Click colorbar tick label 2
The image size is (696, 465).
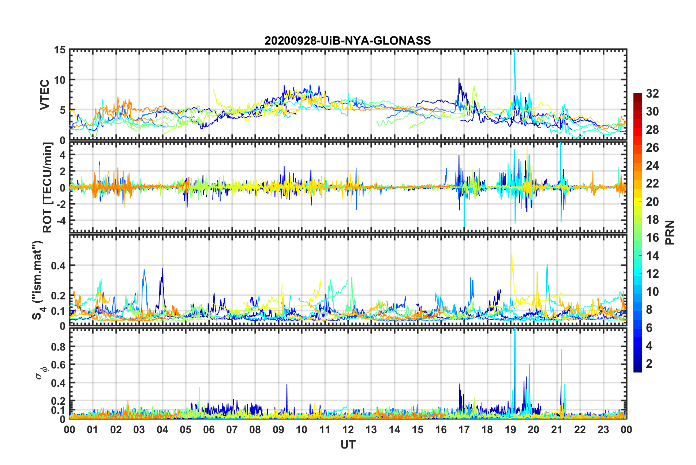coord(649,364)
